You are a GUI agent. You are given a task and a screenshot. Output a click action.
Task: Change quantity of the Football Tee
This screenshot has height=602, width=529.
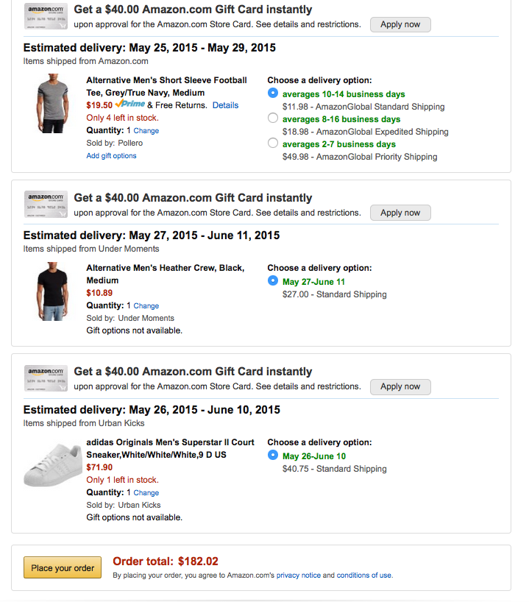coord(146,131)
